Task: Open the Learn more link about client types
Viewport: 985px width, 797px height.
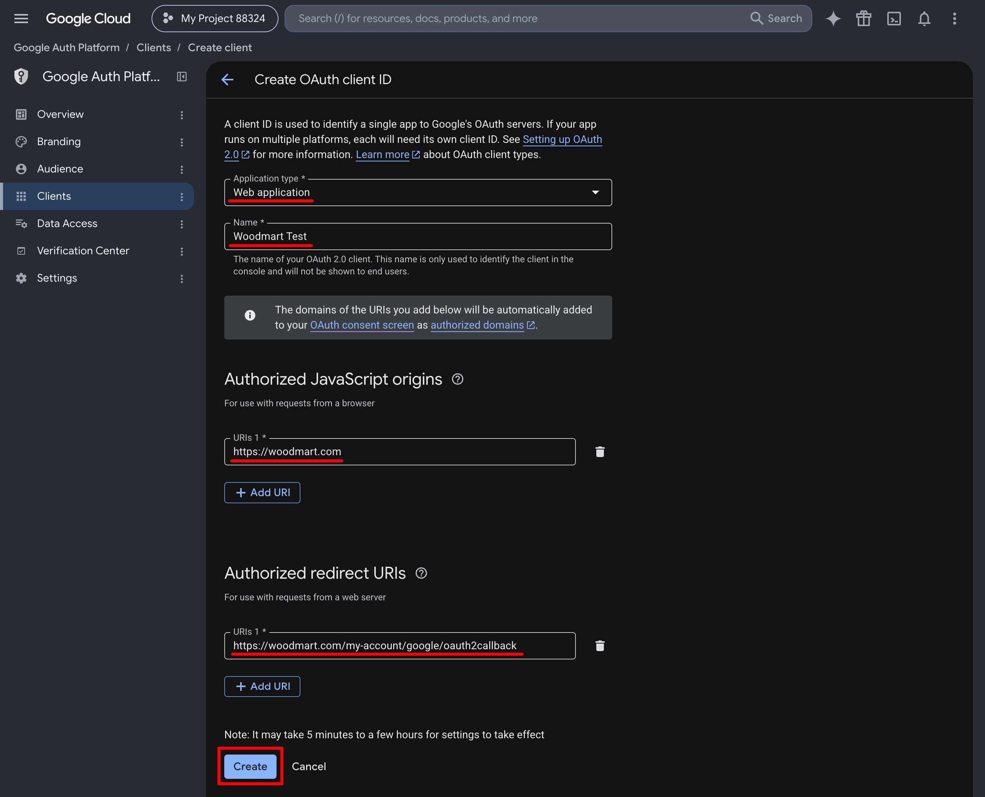Action: pos(388,154)
